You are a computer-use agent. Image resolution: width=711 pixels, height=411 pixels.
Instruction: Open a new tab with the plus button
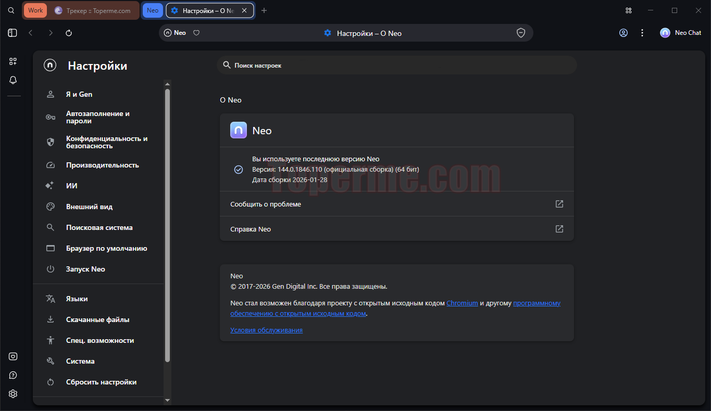click(x=264, y=10)
